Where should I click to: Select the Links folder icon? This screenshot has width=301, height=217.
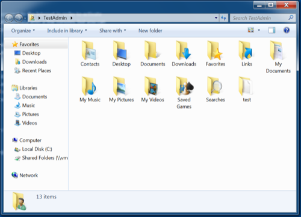[246, 50]
